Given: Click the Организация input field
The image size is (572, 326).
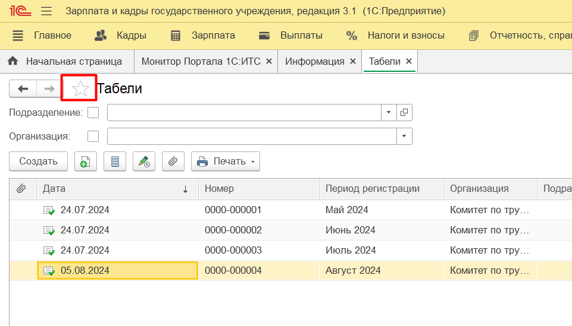Looking at the screenshot, I should [x=252, y=137].
